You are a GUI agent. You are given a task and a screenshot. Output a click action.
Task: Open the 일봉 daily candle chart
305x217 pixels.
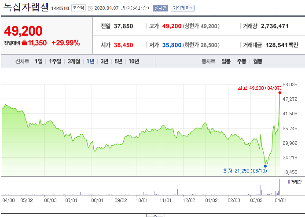pyautogui.click(x=226, y=62)
